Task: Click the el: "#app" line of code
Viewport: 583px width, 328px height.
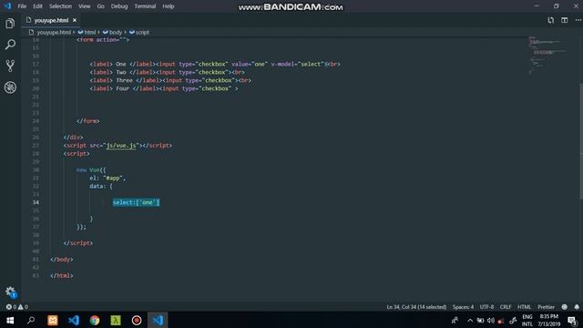Action: 107,179
